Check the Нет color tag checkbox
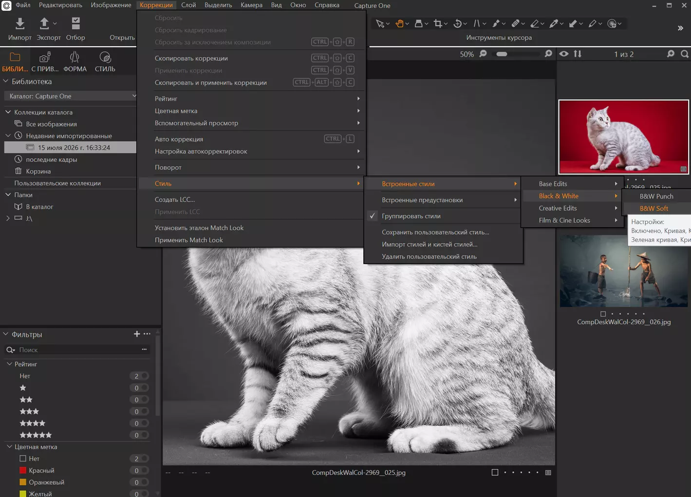Viewport: 691px width, 497px height. tap(23, 459)
